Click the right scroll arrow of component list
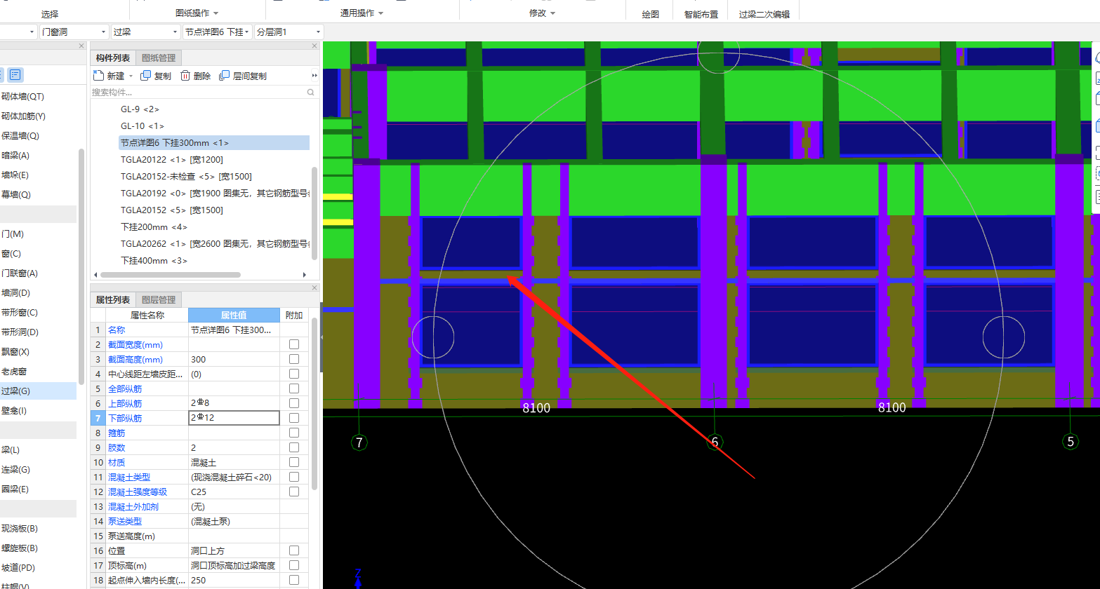The image size is (1100, 589). [x=305, y=275]
